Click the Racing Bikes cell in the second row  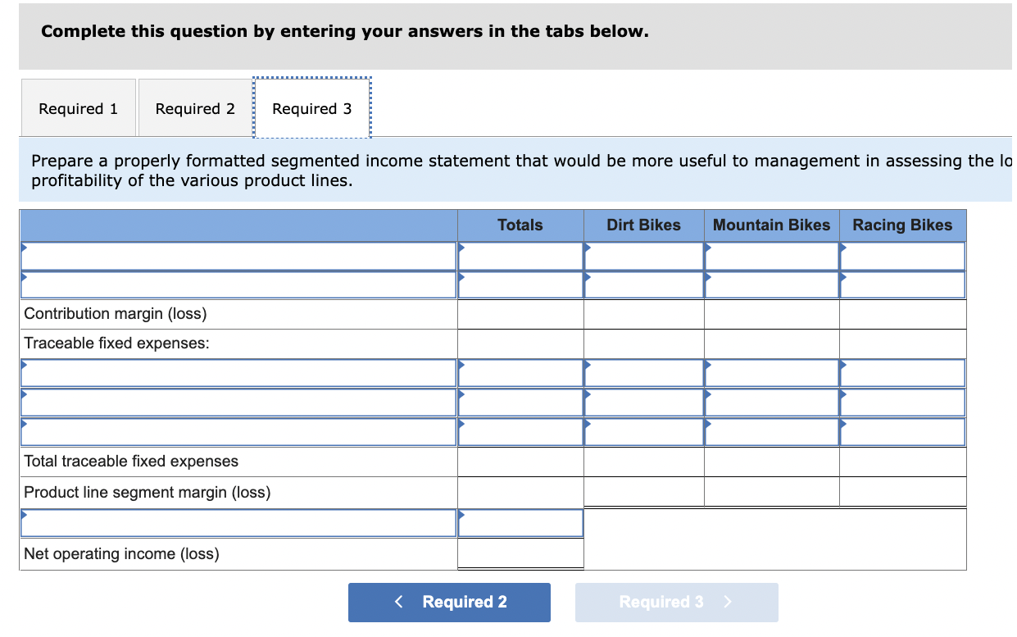click(901, 284)
